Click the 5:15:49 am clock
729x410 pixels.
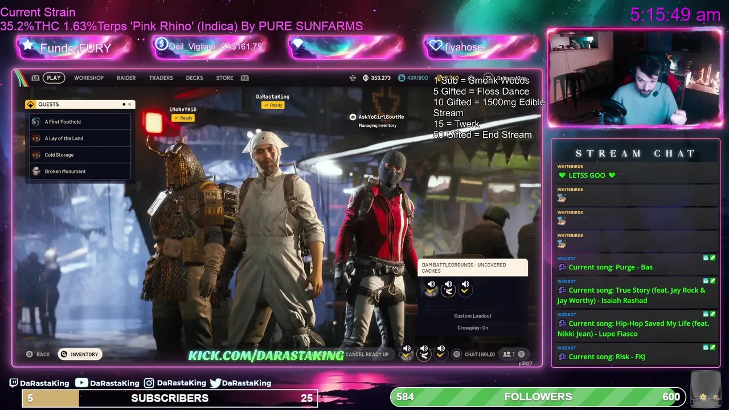675,15
